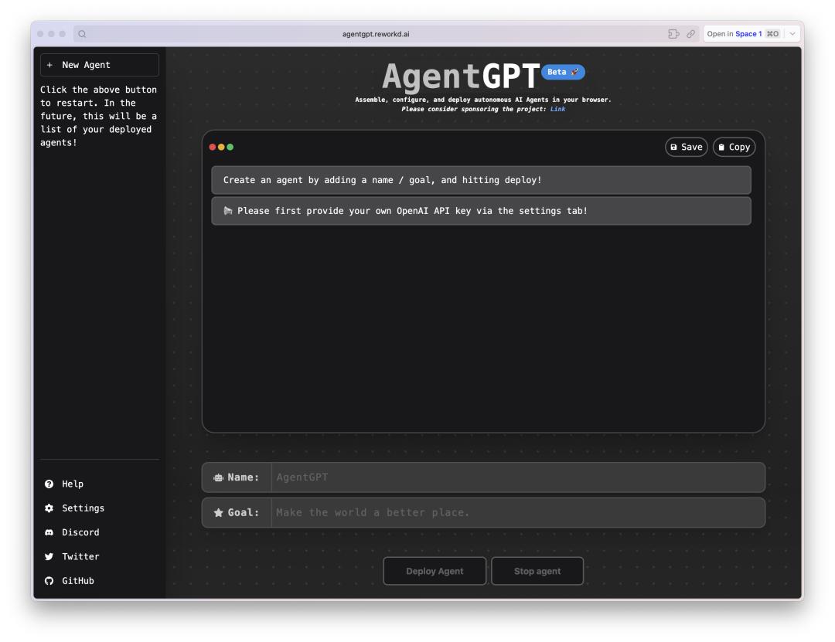Click the floppy disk icon on Save
The image size is (835, 642).
pyautogui.click(x=673, y=147)
